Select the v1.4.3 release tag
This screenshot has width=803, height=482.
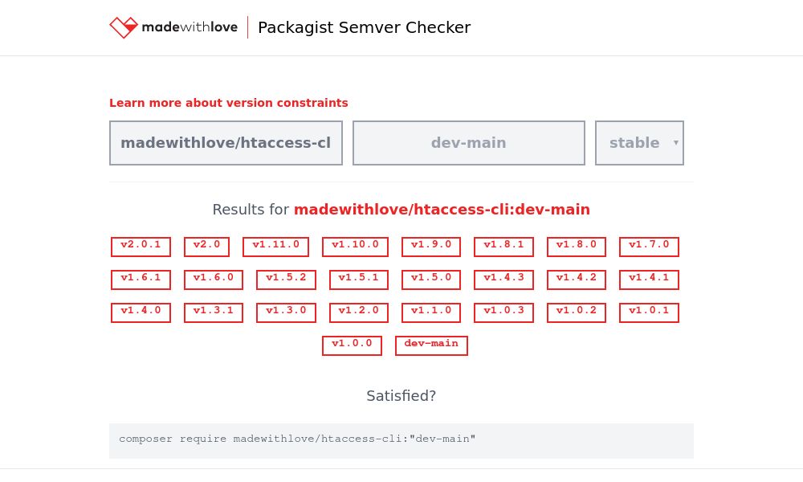pos(503,279)
